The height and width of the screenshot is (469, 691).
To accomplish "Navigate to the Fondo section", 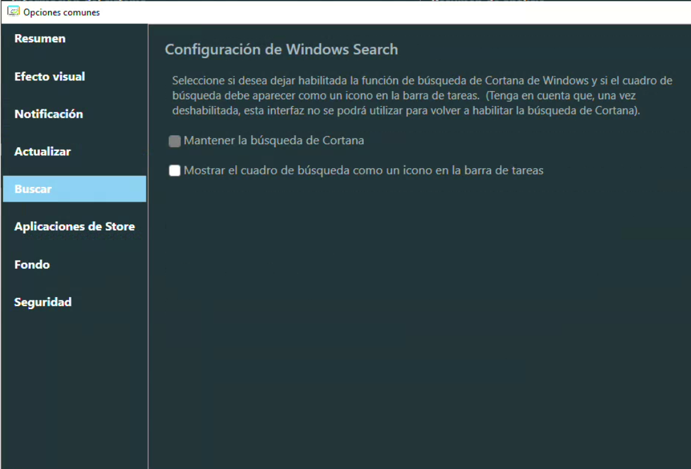I will (32, 265).
